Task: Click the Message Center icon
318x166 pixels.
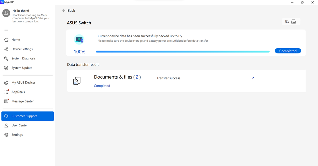Action: pos(6,101)
